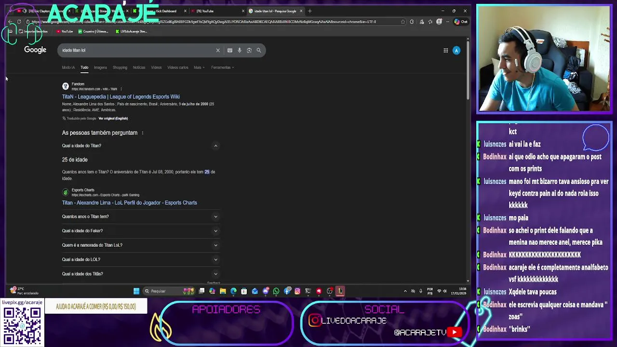Open the browser Chat copilot button
This screenshot has height=347, width=617.
click(461, 22)
